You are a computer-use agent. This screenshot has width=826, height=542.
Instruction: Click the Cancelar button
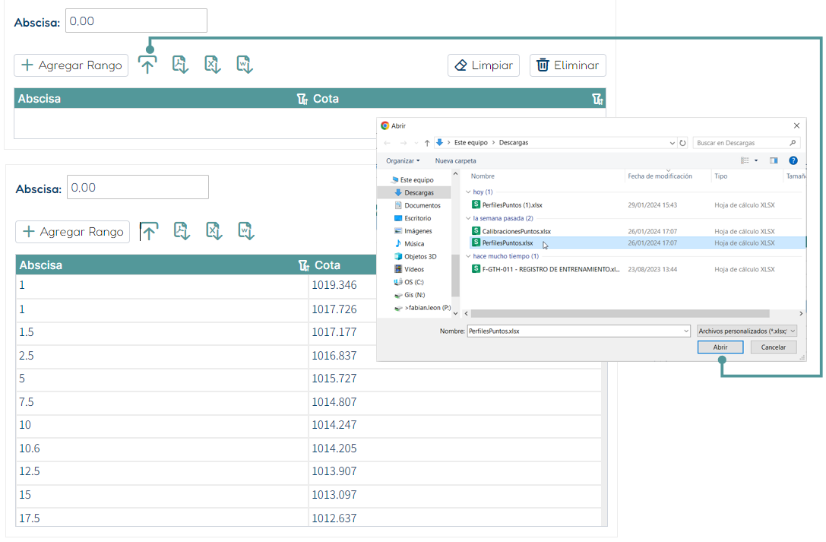pyautogui.click(x=774, y=347)
